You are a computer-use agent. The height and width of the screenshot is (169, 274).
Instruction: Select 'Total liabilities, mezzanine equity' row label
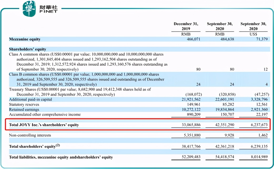[x=61, y=157]
